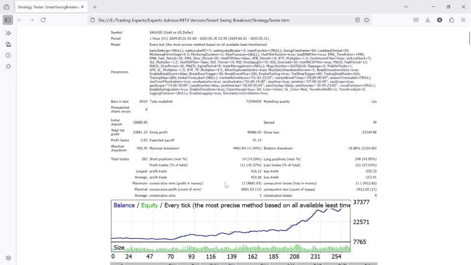Click the Modelling quality value n/a
This screenshot has width=471, height=265.
click(374, 102)
